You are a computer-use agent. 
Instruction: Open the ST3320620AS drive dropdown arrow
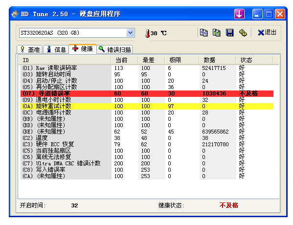[131, 33]
